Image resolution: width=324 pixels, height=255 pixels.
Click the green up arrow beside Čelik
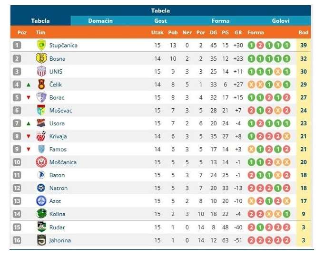(x=29, y=85)
